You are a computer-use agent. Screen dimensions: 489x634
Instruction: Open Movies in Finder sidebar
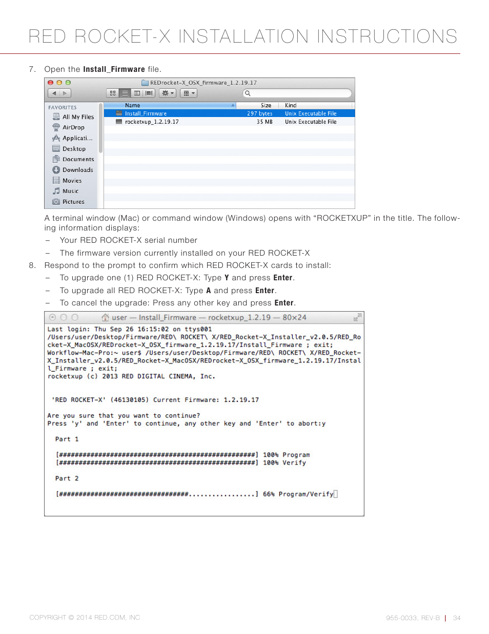67,181
